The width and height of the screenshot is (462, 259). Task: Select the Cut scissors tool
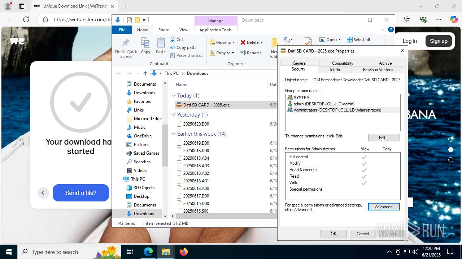click(177, 40)
